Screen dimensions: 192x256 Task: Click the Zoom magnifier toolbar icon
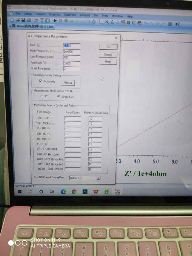click(106, 22)
